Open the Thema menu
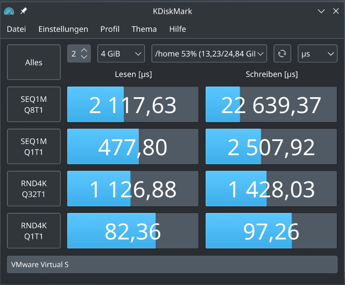The height and width of the screenshot is (285, 345). point(144,29)
